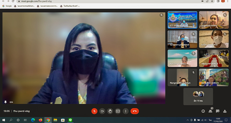231x123 pixels.
Task: Open the Chrome three-dot menu
Action: pyautogui.click(x=228, y=1)
